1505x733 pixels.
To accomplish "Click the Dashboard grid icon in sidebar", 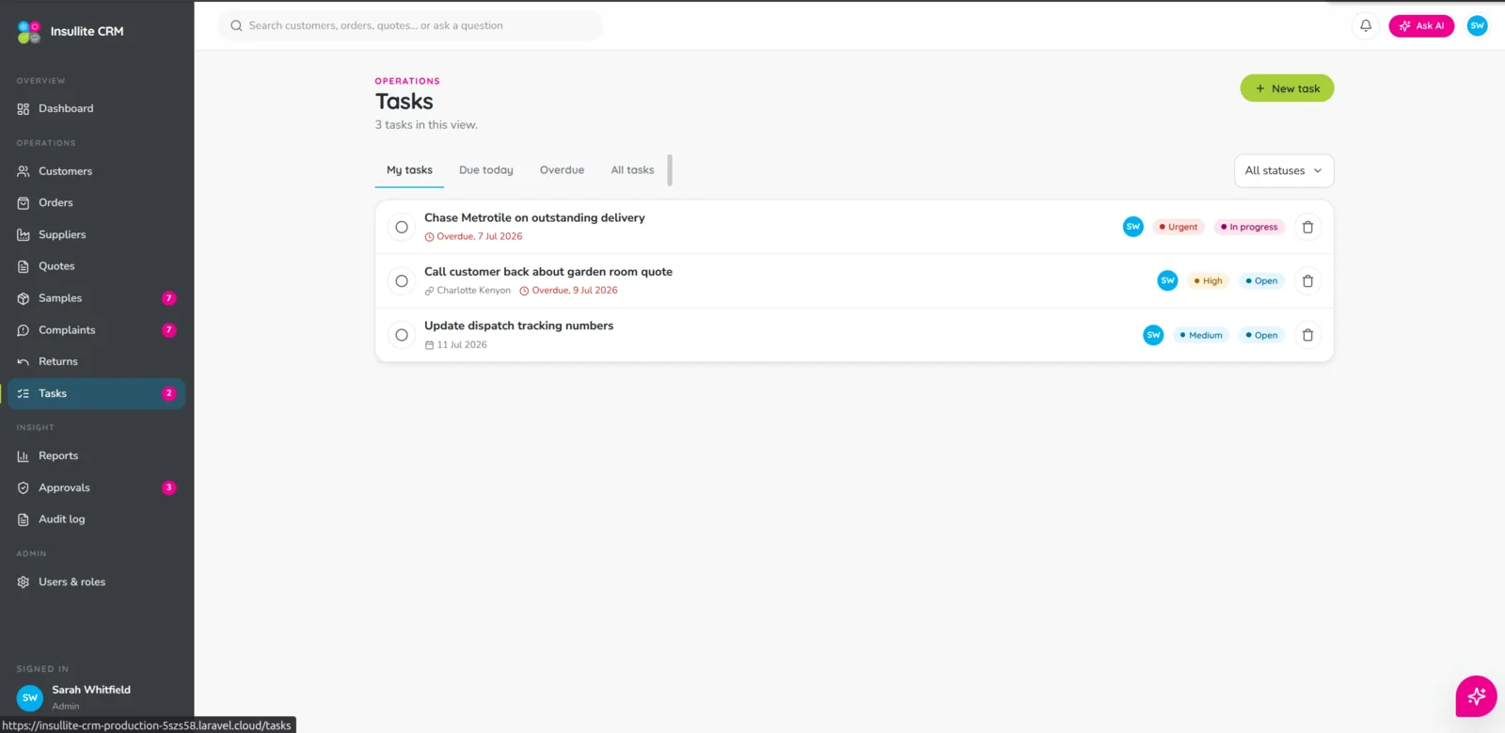I will click(24, 109).
